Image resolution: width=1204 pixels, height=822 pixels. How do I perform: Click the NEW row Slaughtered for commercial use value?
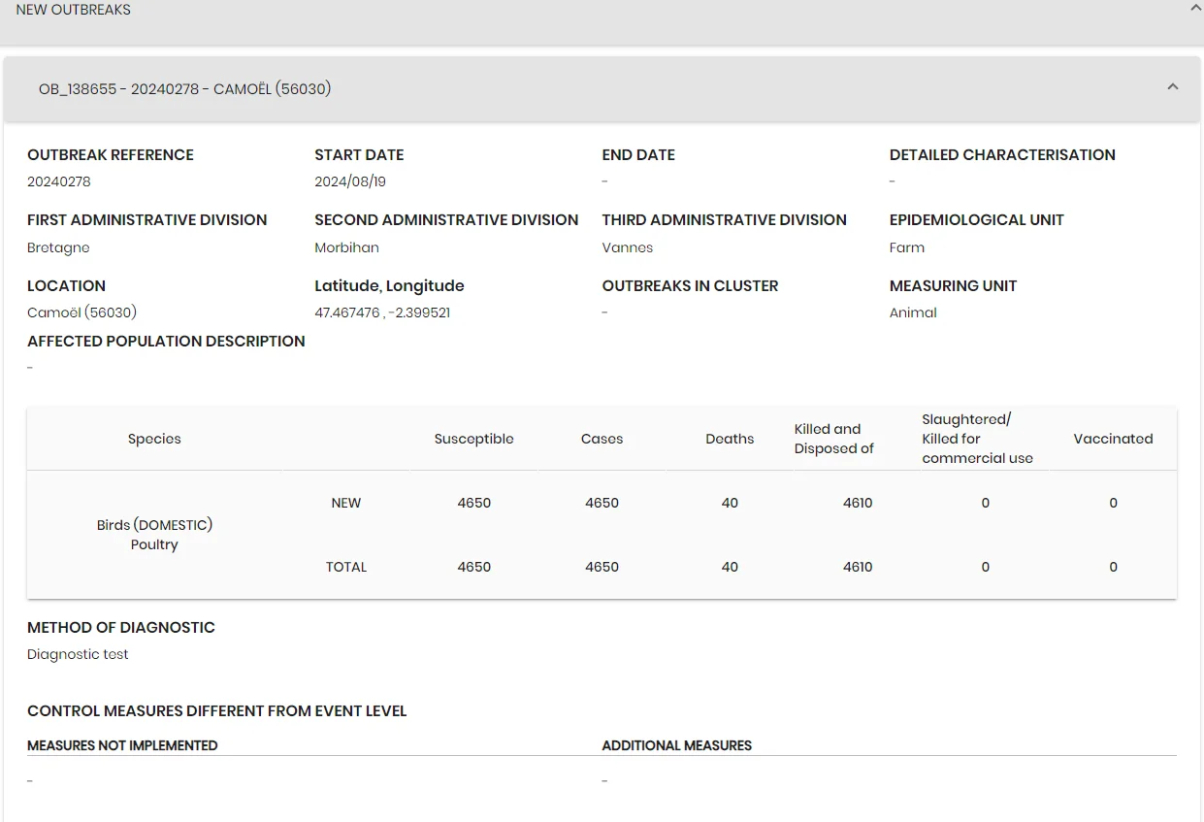(x=986, y=503)
